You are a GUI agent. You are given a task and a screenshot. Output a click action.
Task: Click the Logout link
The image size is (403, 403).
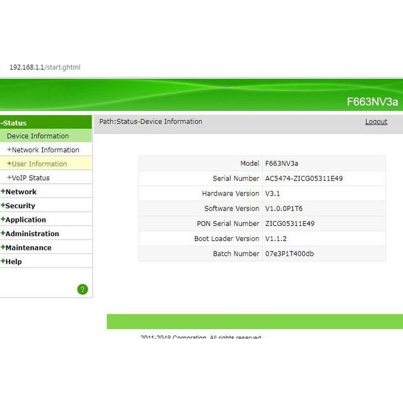[376, 122]
